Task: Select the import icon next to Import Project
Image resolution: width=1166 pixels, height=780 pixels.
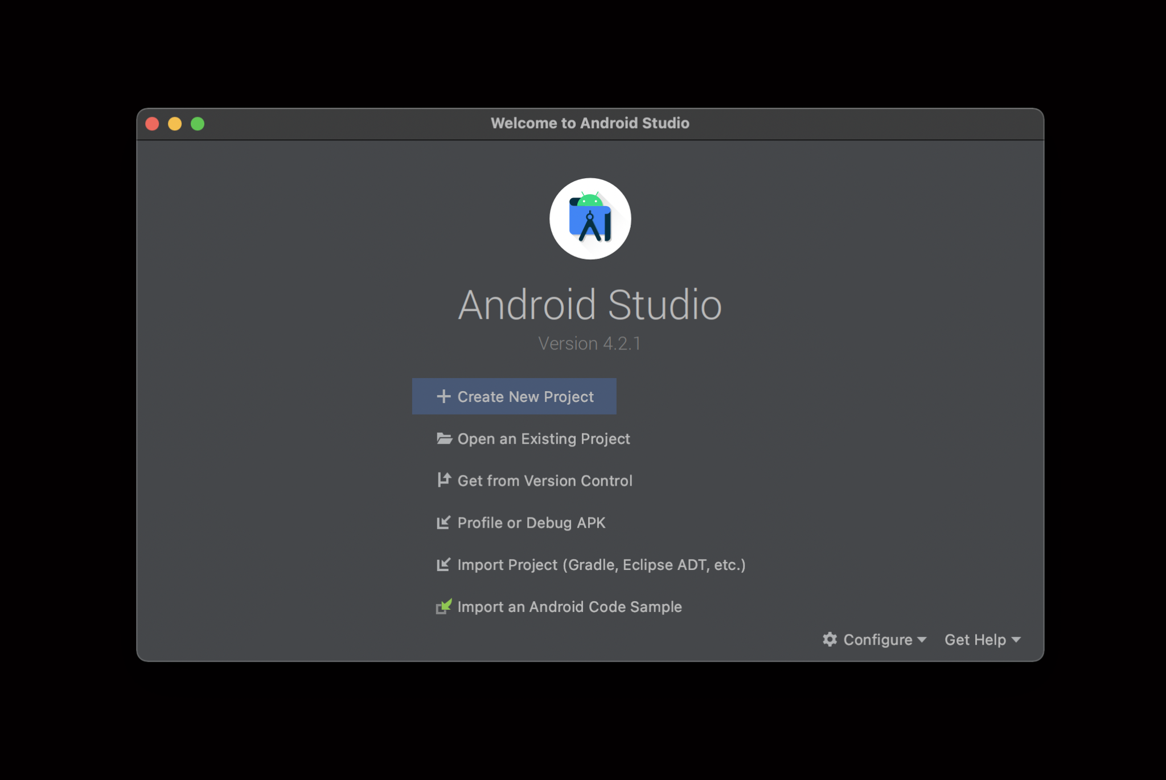Action: point(445,564)
